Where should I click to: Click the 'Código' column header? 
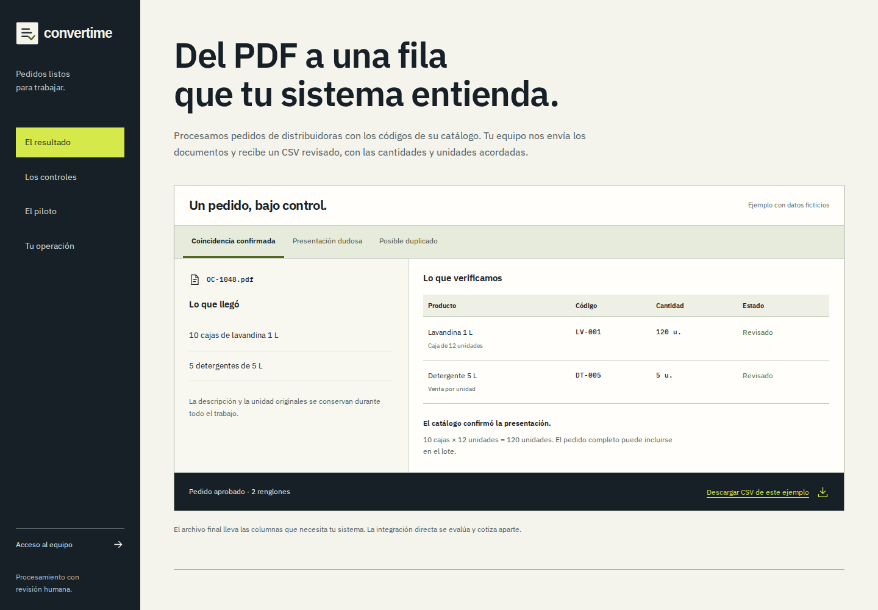point(587,306)
